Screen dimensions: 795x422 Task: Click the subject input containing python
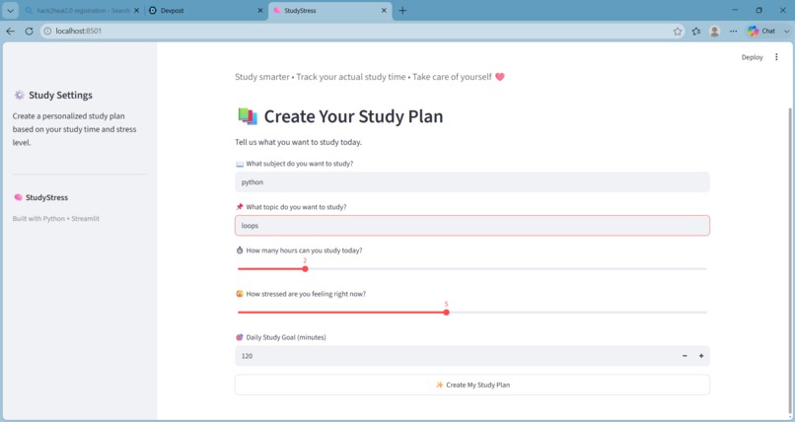click(x=472, y=181)
